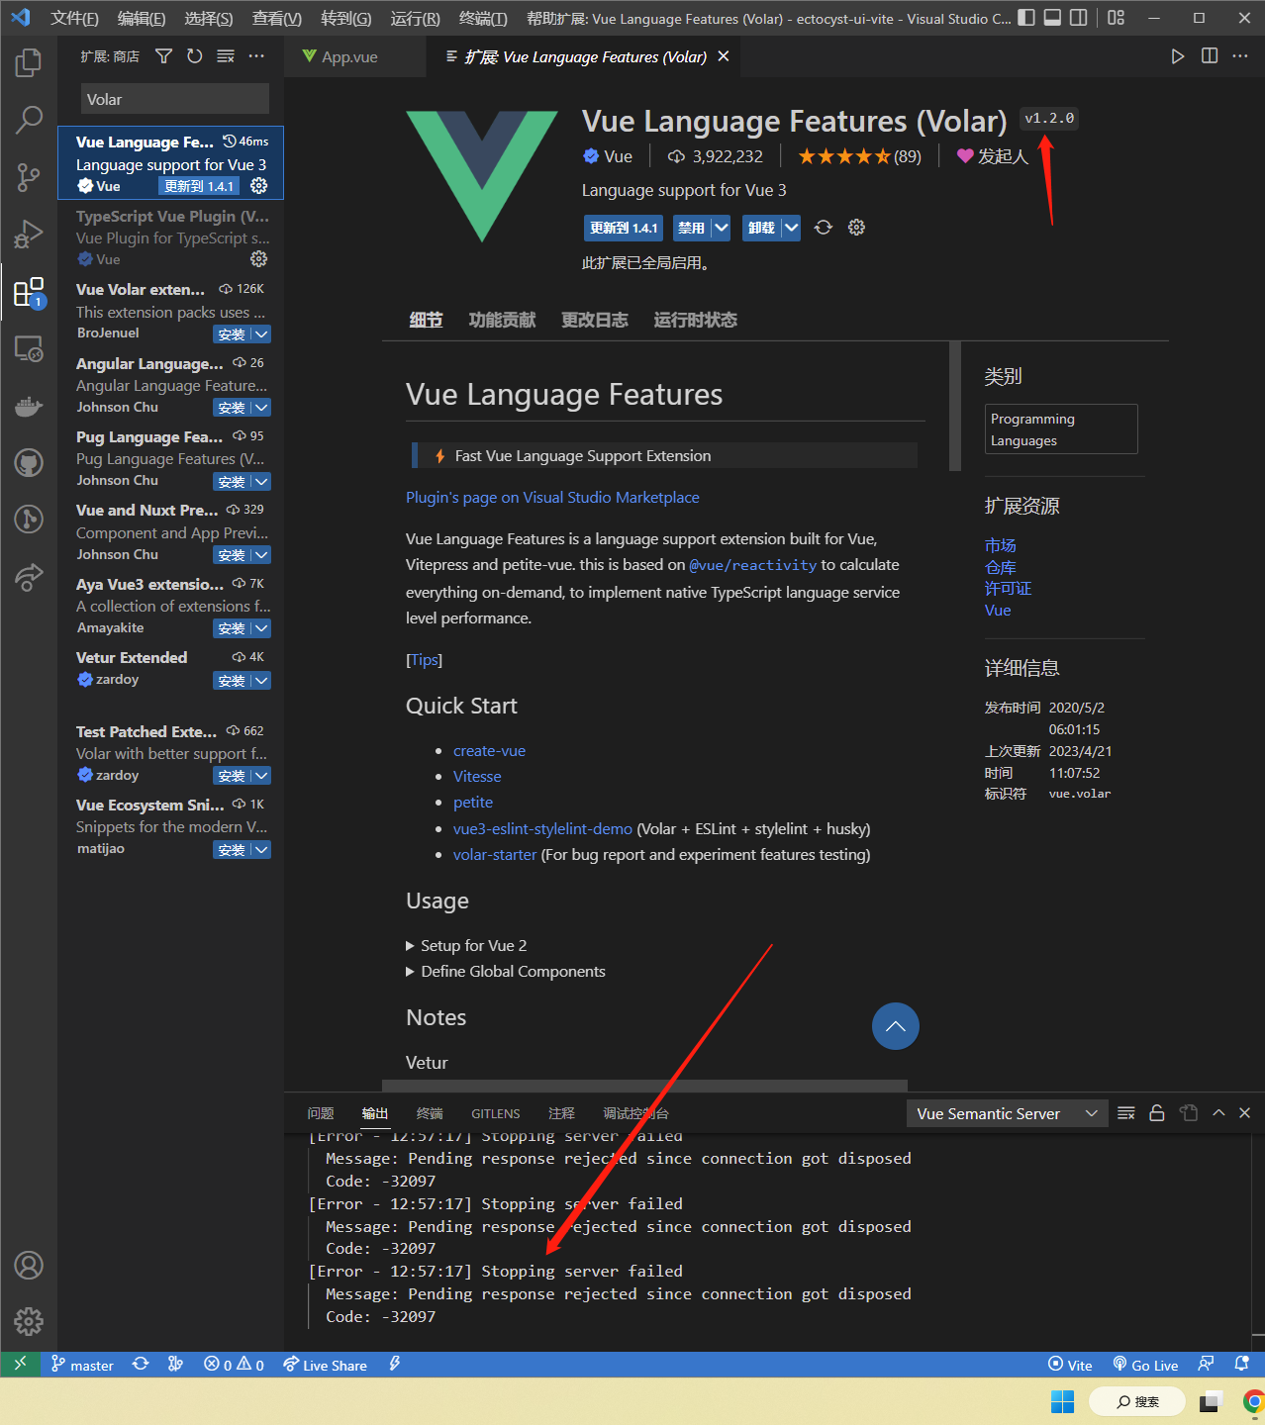Image resolution: width=1265 pixels, height=1425 pixels.
Task: Toggle panel maximize with chevron-up
Action: 1218,1112
